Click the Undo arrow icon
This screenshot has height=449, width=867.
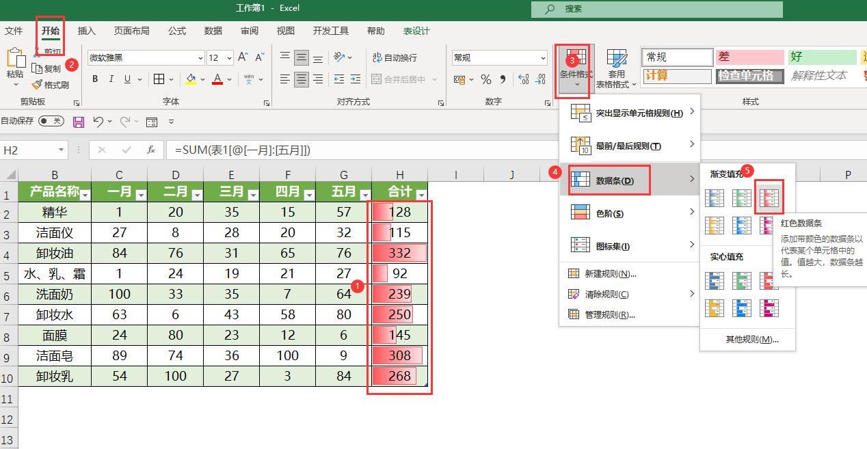pos(98,122)
